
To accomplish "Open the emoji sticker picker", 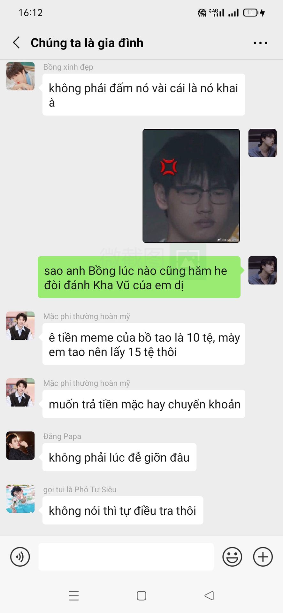I will [x=232, y=557].
